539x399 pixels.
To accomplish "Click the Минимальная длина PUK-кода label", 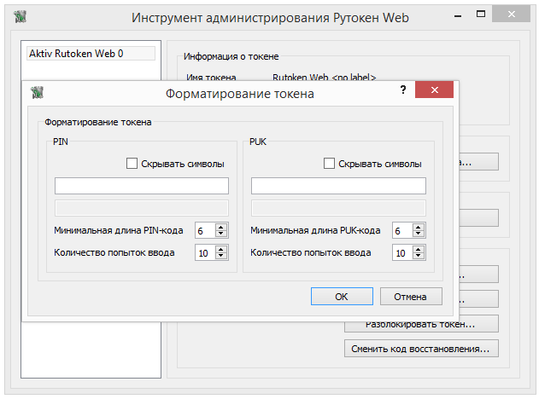I will click(315, 230).
